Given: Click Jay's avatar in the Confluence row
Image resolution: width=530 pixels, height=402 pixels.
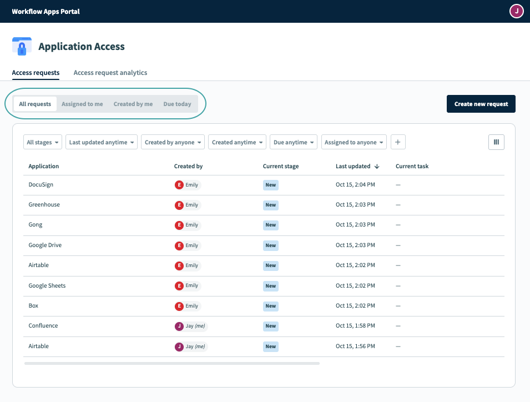Looking at the screenshot, I should coord(179,326).
